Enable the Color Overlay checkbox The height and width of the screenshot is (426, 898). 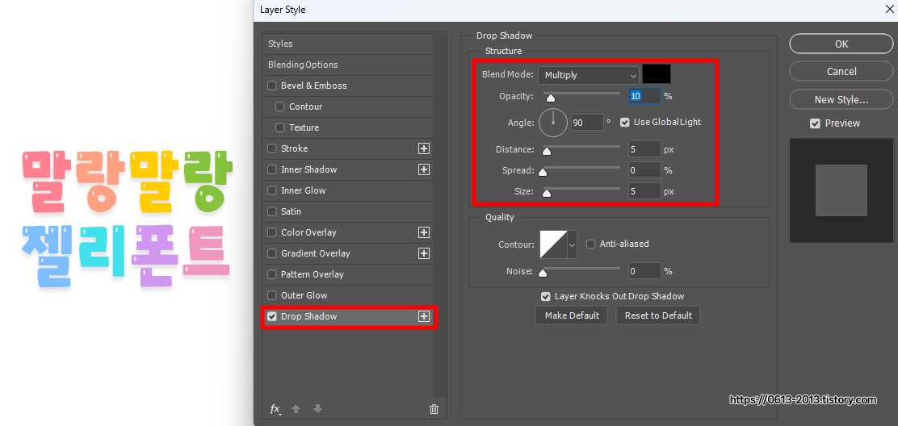click(x=272, y=232)
